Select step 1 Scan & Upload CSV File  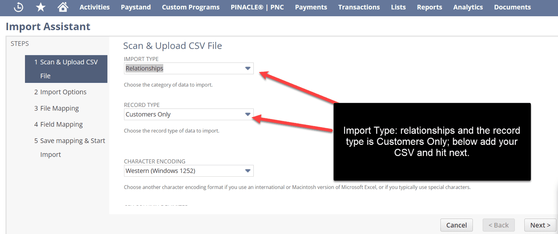point(66,69)
